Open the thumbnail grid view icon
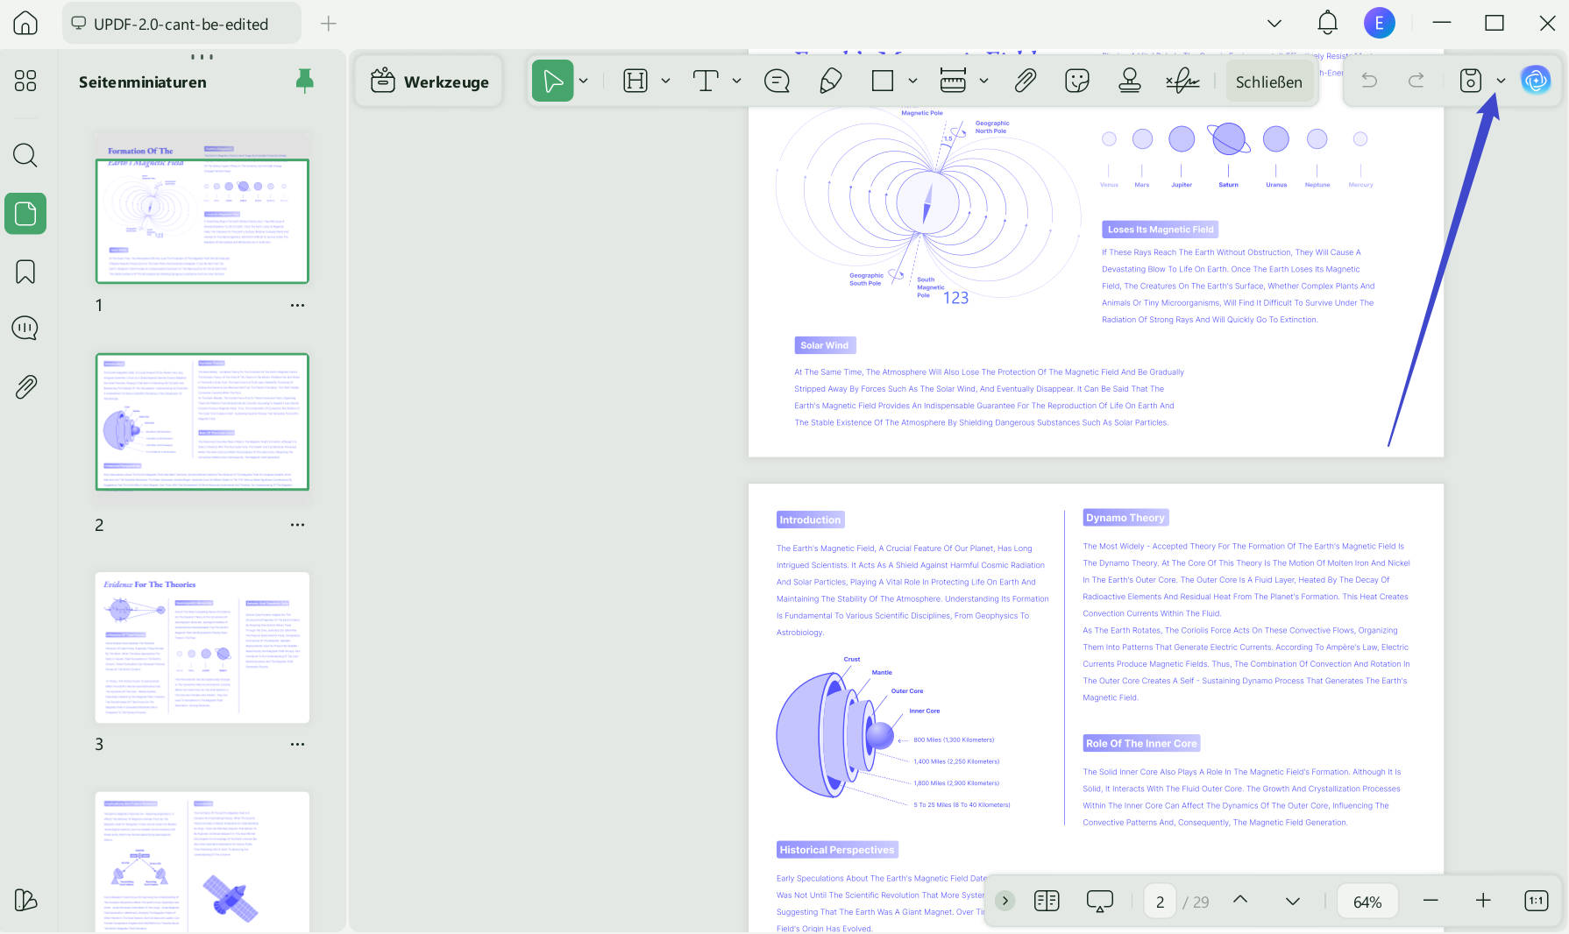This screenshot has height=934, width=1569. (x=25, y=81)
